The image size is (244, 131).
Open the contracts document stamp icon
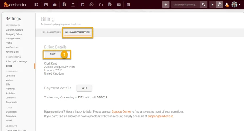pyautogui.click(x=110, y=5)
